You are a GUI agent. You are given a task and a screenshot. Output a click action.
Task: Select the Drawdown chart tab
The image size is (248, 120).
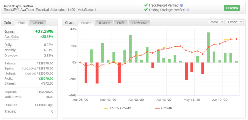click(140, 23)
